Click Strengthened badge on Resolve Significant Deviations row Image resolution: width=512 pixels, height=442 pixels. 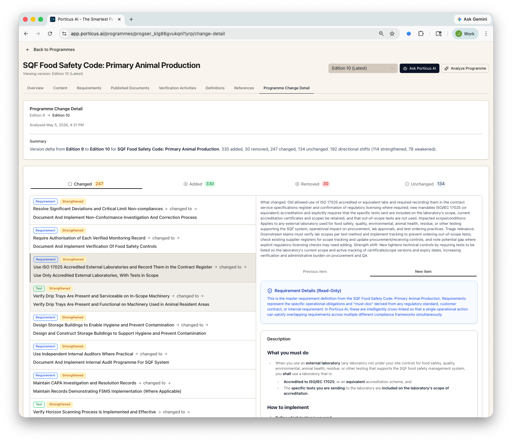tap(73, 202)
